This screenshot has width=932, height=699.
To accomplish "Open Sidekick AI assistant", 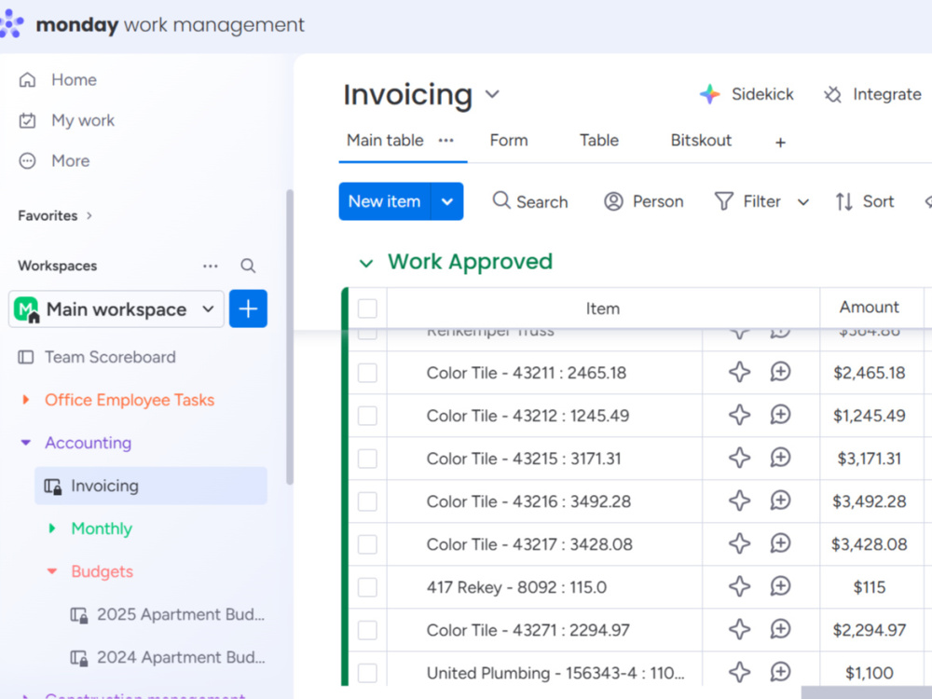I will click(747, 94).
